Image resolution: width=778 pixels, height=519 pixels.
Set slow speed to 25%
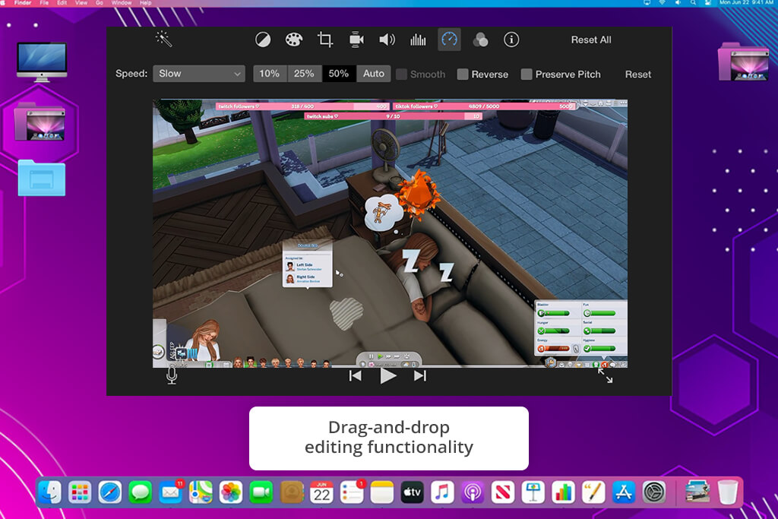(304, 74)
